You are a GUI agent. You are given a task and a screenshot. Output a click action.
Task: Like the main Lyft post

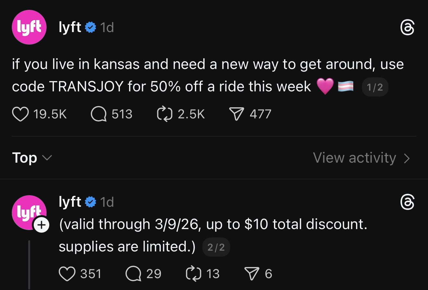pos(20,114)
